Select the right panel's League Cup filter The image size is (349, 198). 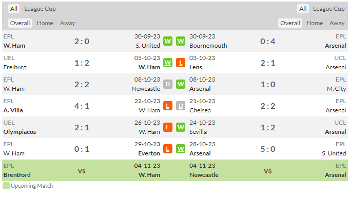click(328, 9)
